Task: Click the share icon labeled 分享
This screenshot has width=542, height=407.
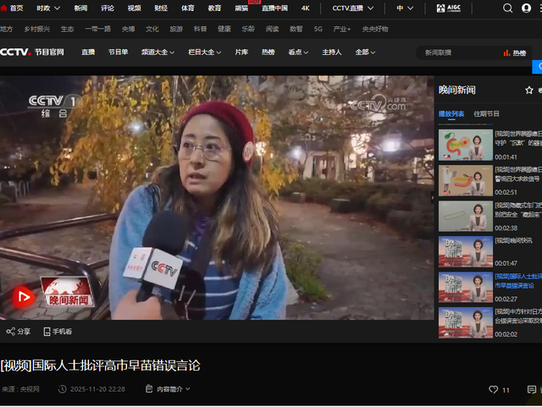Action: click(10, 332)
